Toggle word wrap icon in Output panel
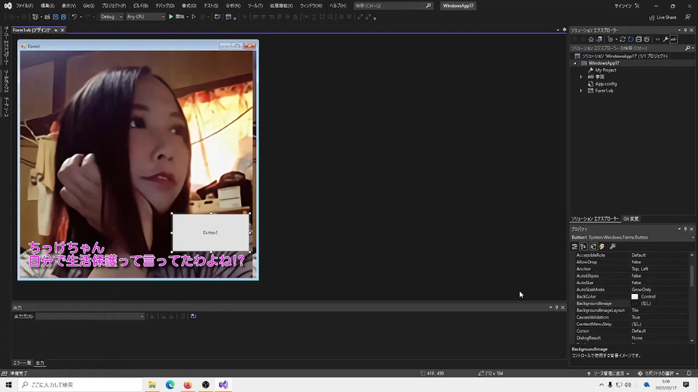Viewport: 698px width, 392px height. pos(193,316)
